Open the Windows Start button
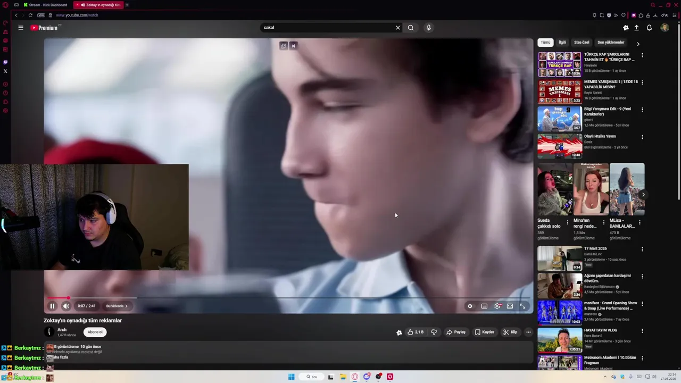The image size is (681, 383). pos(291,377)
